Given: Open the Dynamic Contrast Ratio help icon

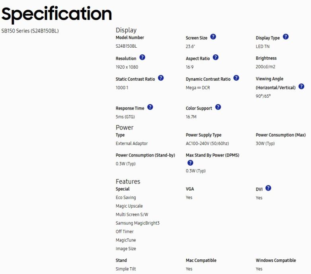Looking at the screenshot, I should [236, 78].
